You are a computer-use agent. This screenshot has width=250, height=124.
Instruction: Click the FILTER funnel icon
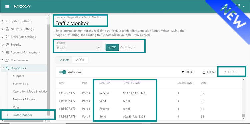[183, 72]
